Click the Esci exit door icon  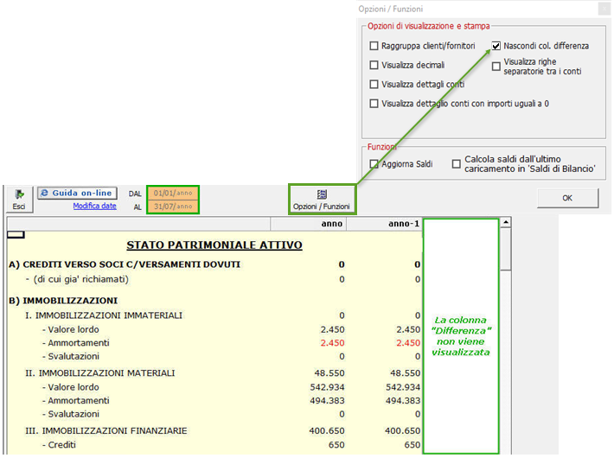tap(19, 194)
